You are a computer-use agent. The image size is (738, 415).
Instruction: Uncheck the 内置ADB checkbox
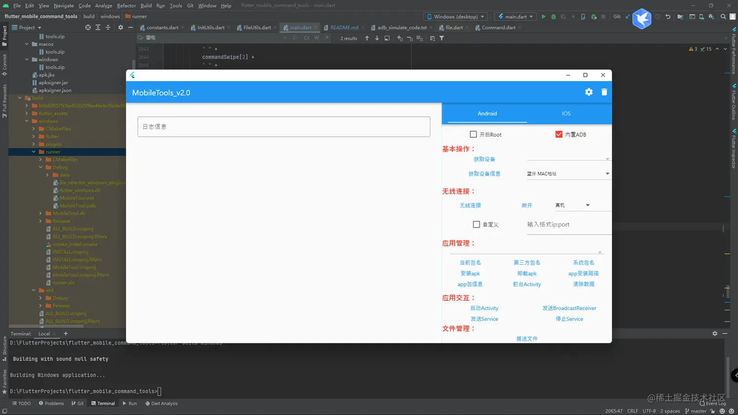[559, 134]
